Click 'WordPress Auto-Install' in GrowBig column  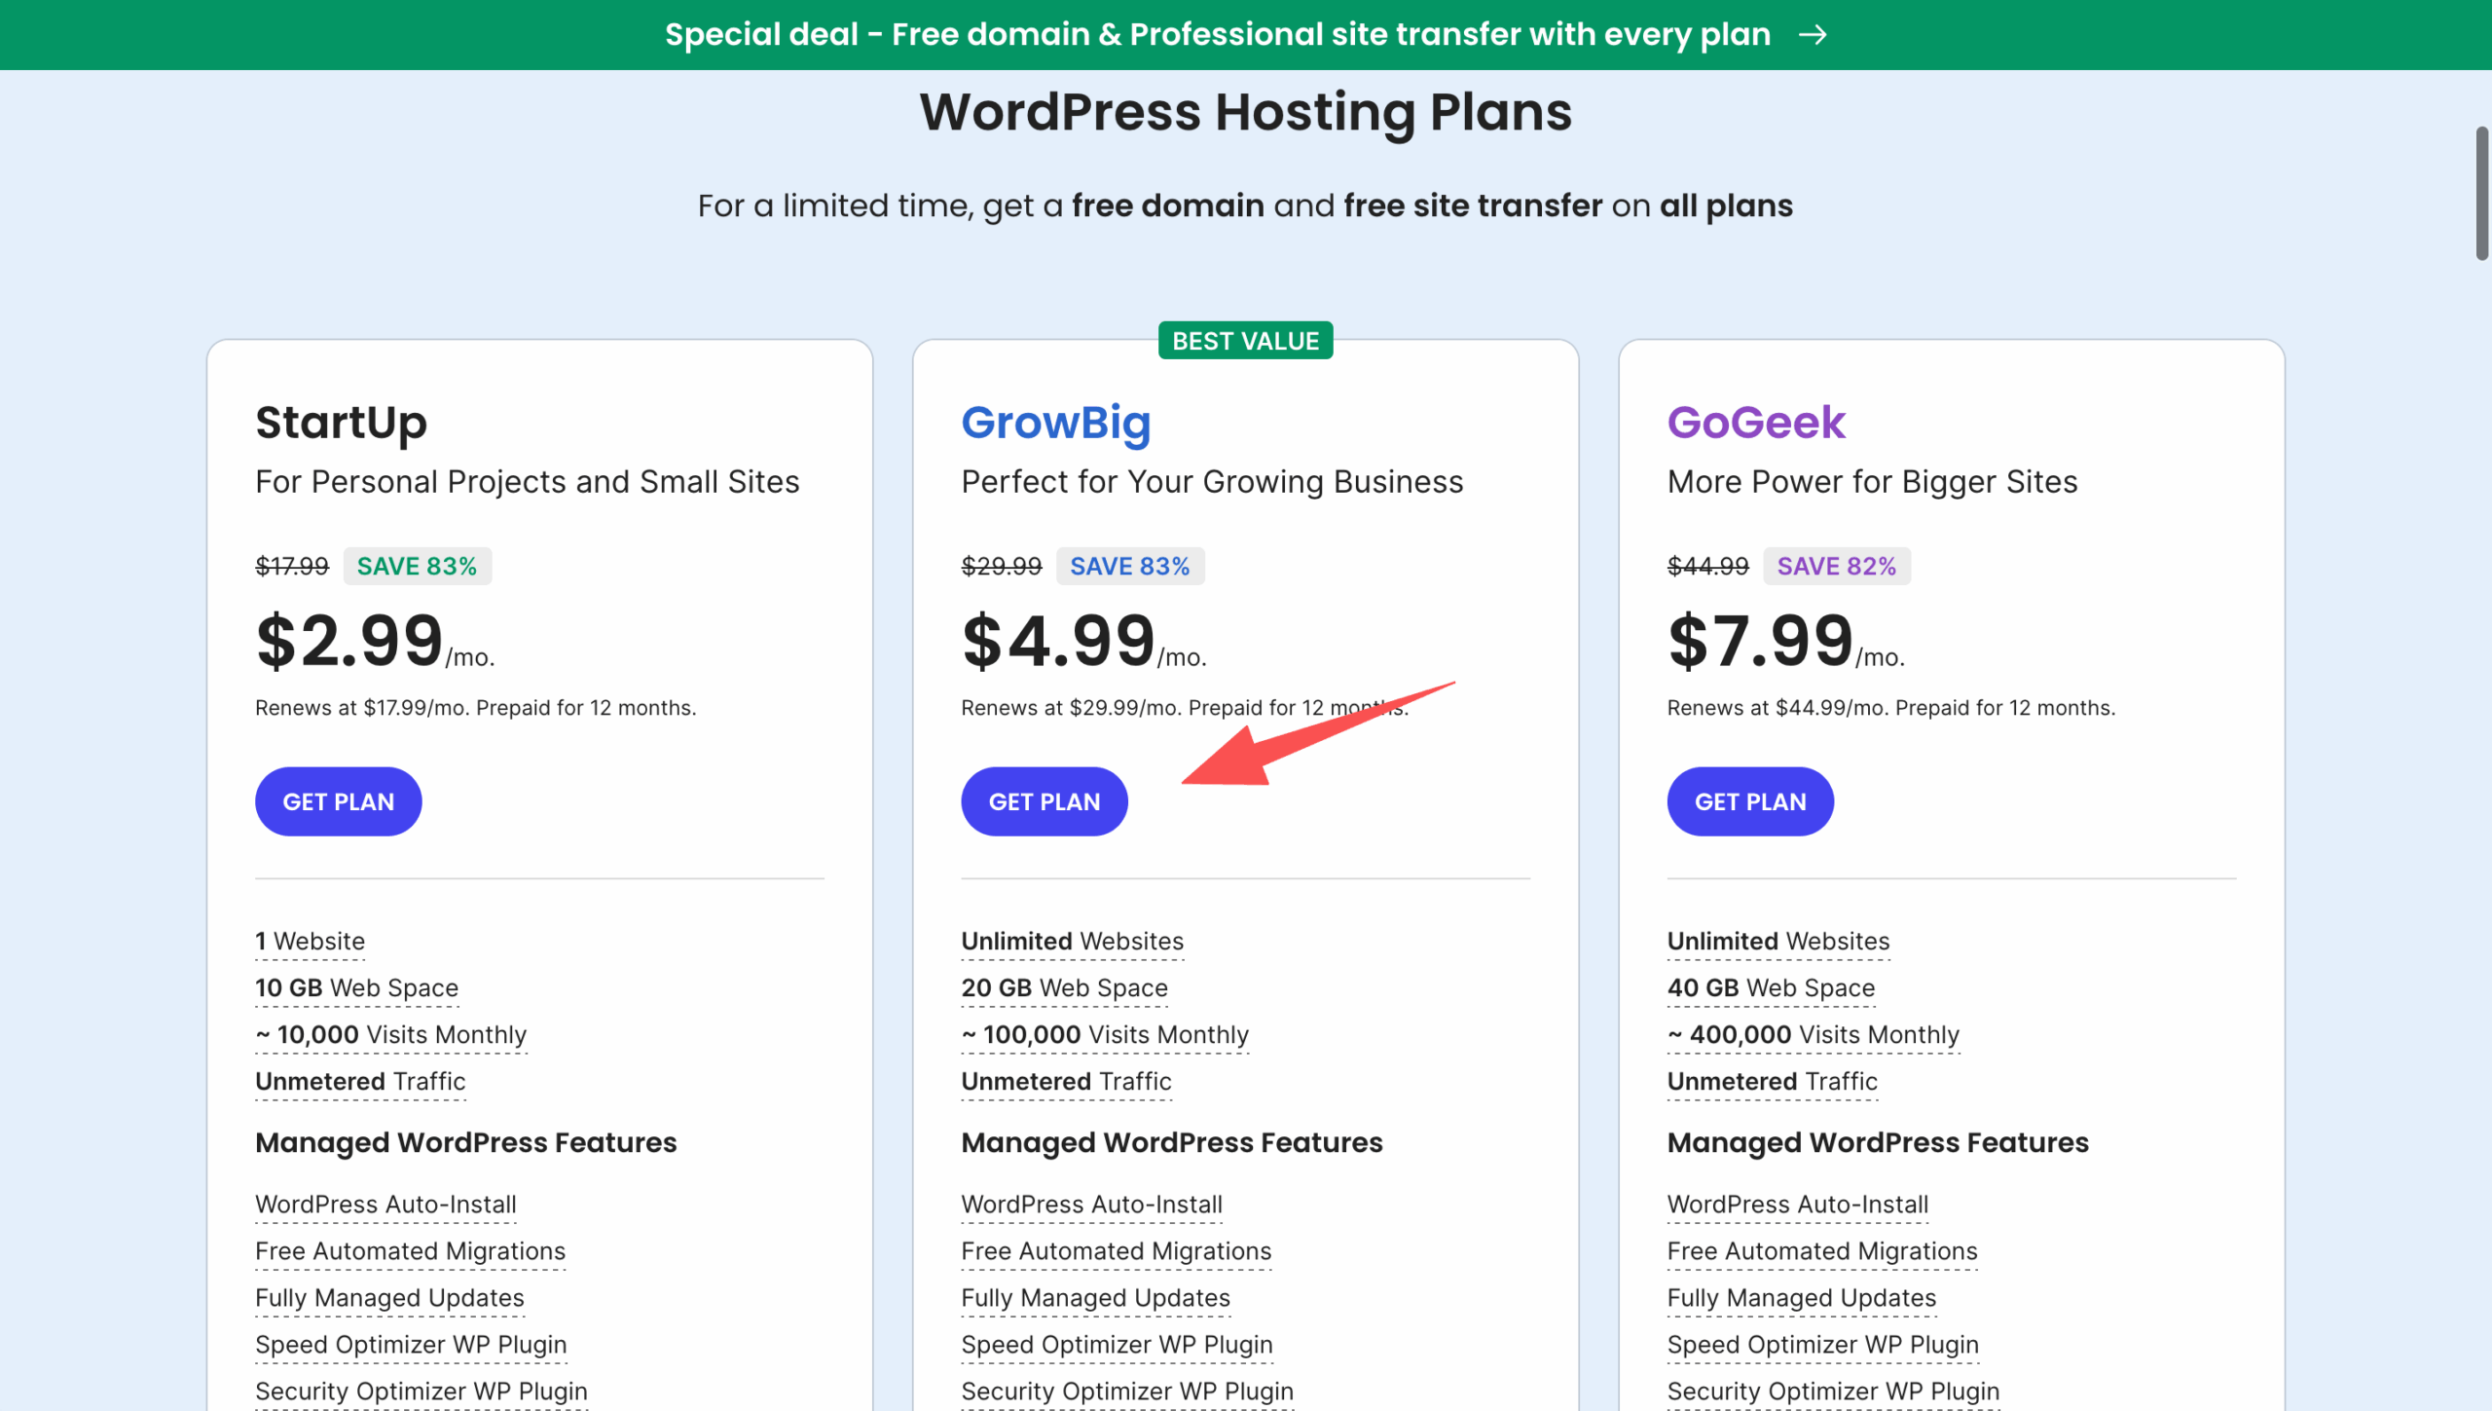(1091, 1204)
